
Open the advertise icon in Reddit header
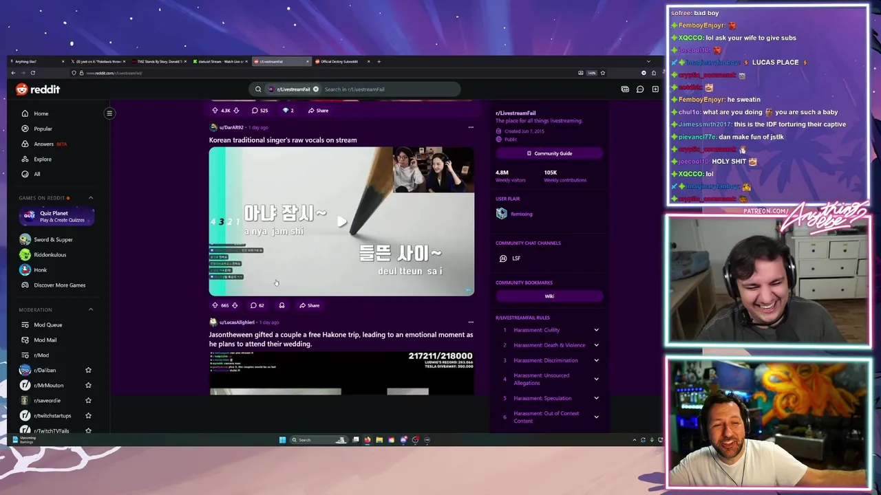tap(625, 89)
